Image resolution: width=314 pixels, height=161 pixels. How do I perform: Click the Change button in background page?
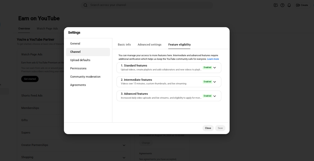click(x=146, y=143)
